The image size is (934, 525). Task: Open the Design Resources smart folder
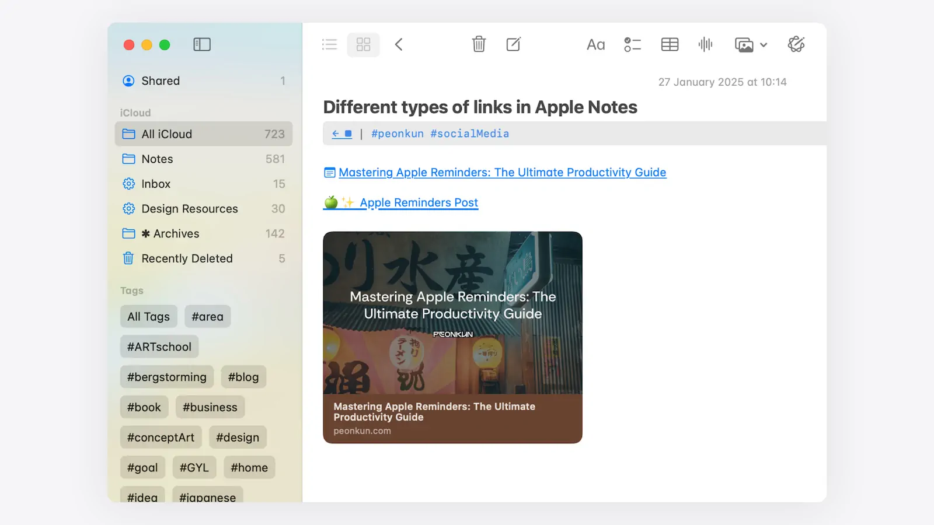coord(190,209)
